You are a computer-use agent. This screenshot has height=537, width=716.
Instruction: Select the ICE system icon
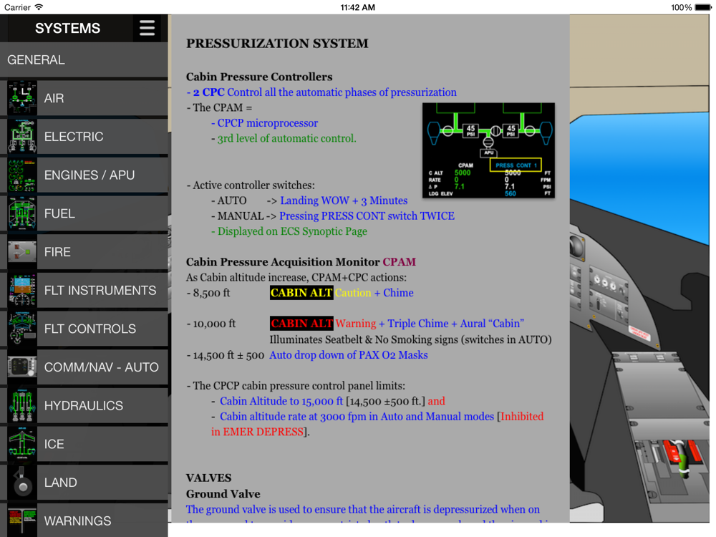[x=22, y=443]
